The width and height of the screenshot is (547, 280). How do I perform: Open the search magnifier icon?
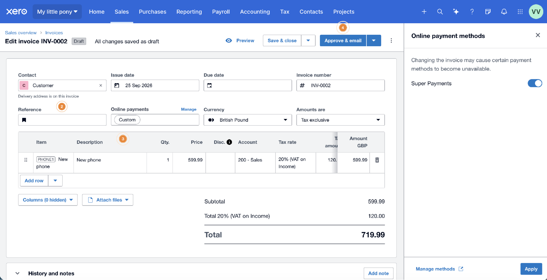[440, 11]
